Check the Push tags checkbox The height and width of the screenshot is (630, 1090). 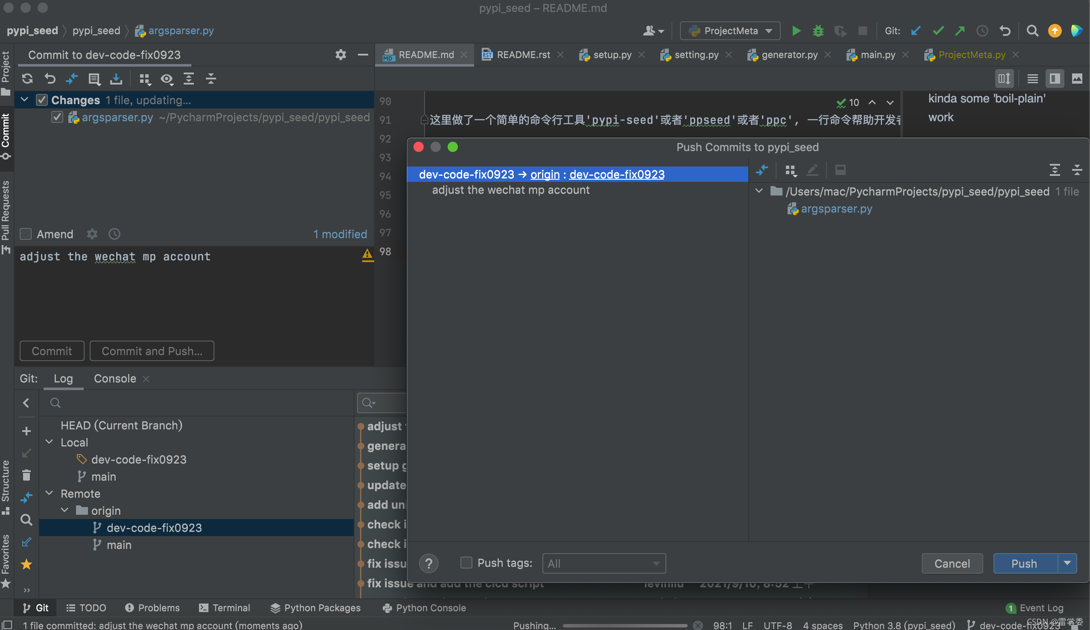(466, 563)
